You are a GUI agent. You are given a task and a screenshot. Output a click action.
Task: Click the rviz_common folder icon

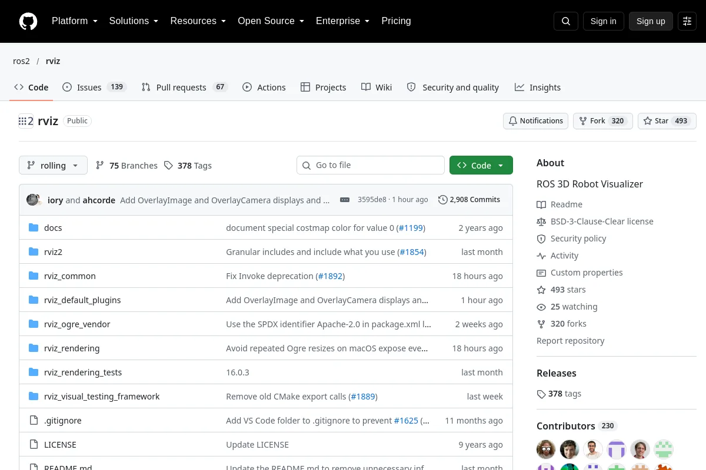pyautogui.click(x=34, y=276)
